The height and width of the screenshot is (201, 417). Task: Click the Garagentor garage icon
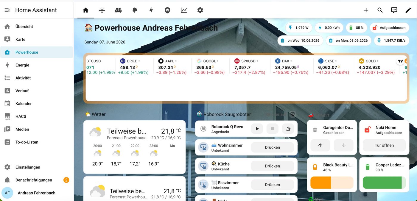[315, 130]
